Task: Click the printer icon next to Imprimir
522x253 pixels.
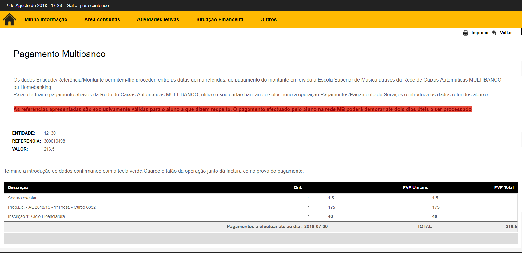Action: (466, 33)
